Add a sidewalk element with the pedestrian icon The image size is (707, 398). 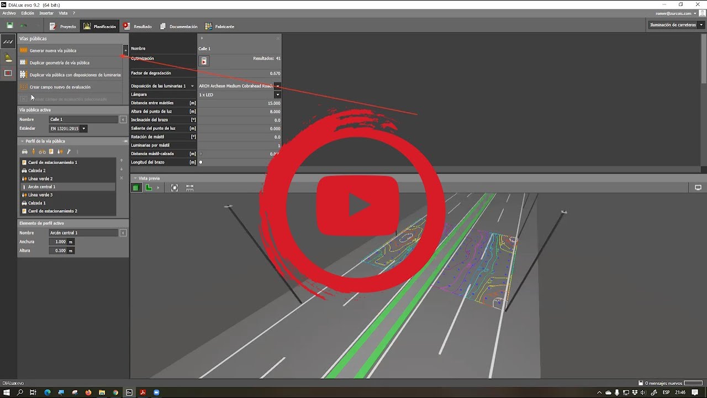tap(33, 151)
